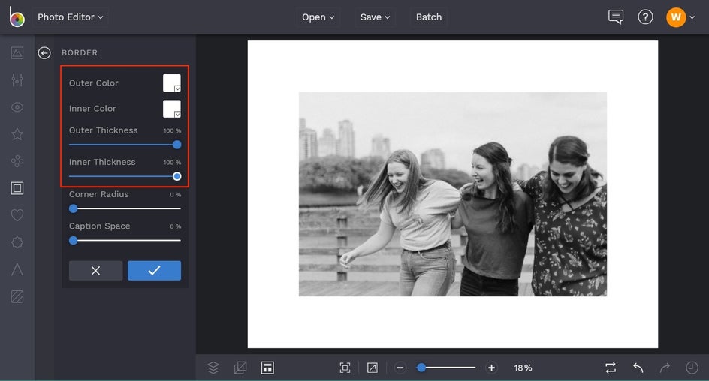Screen dimensions: 709x381
Task: Open the Edit sliders panel icon
Action: [x=17, y=80]
